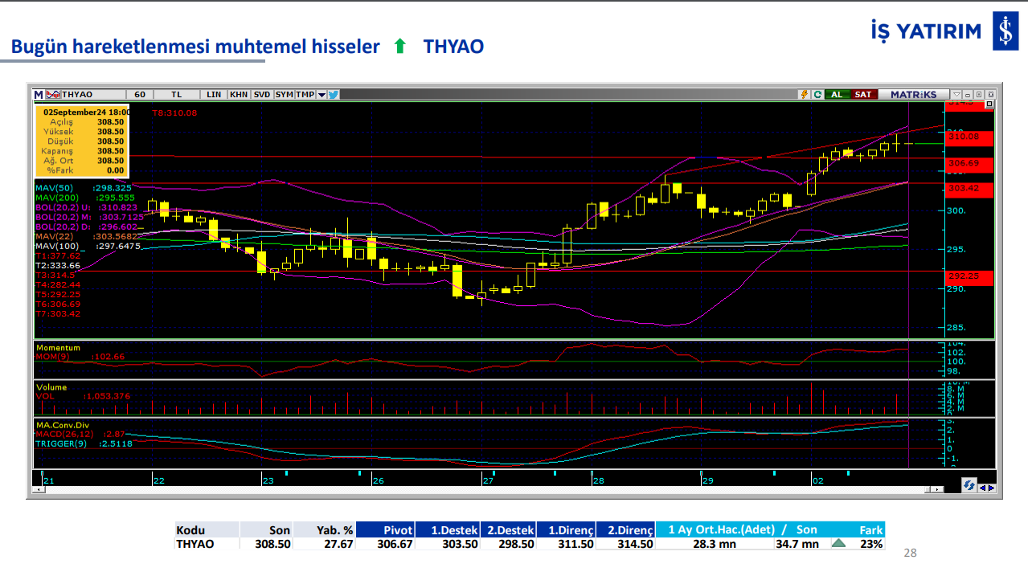Click the small square icon above price axis
1028x568 pixels.
tap(989, 105)
